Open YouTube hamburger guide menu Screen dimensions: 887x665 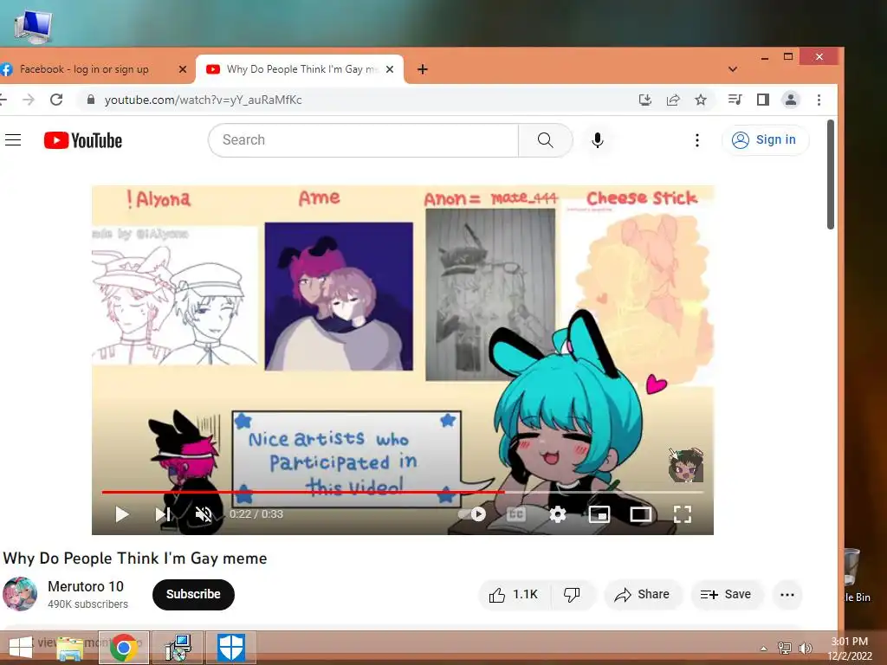coord(13,139)
